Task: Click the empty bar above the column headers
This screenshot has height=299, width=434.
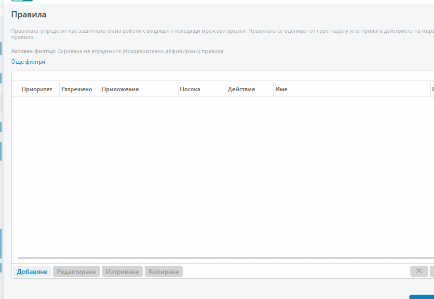Action: 222,75
